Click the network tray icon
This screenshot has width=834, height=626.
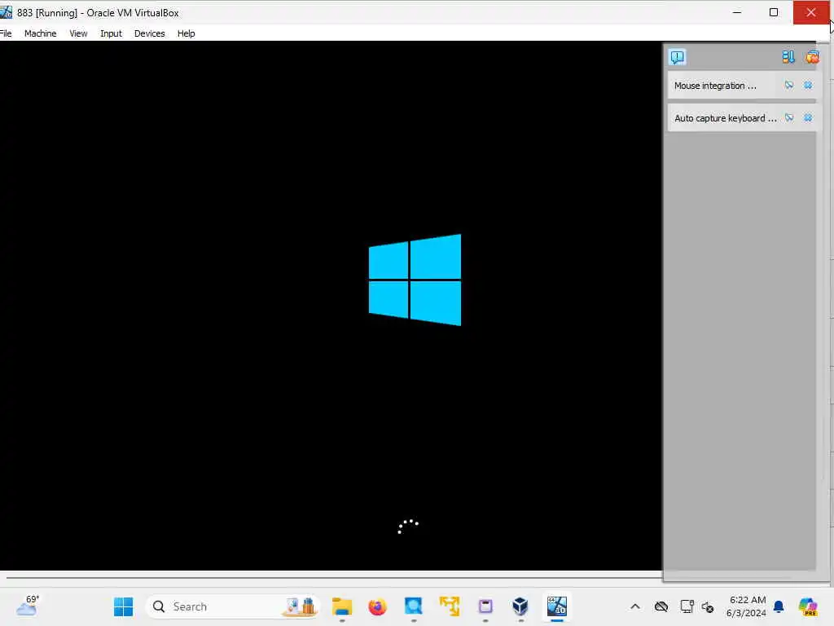coord(687,606)
